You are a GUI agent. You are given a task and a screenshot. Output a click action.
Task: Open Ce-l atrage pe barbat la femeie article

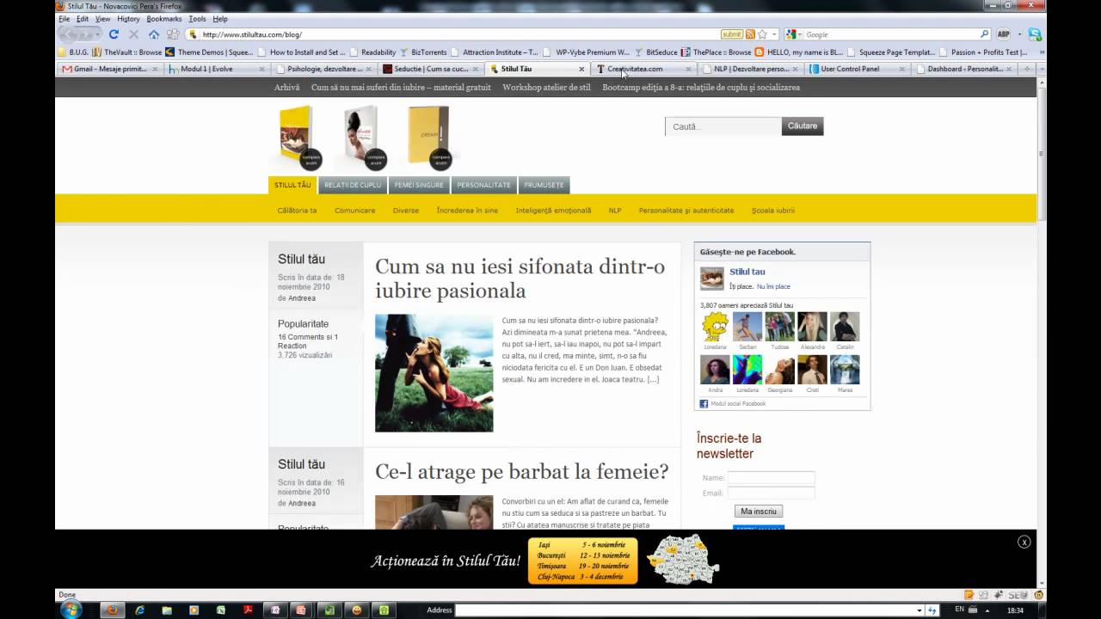point(521,471)
